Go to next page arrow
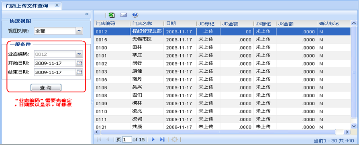 153,139
